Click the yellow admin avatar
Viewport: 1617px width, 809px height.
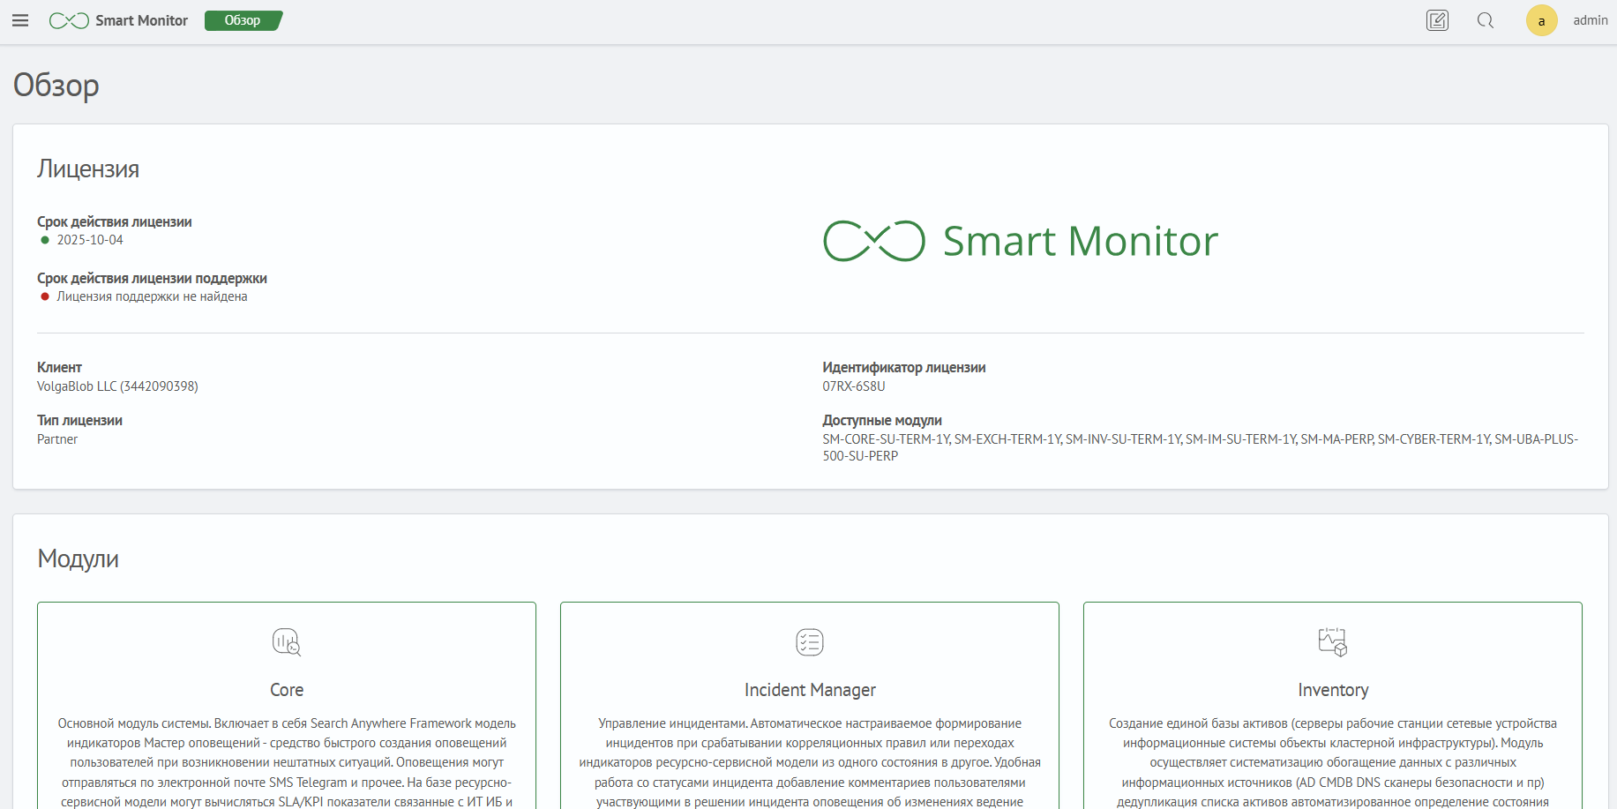tap(1542, 20)
